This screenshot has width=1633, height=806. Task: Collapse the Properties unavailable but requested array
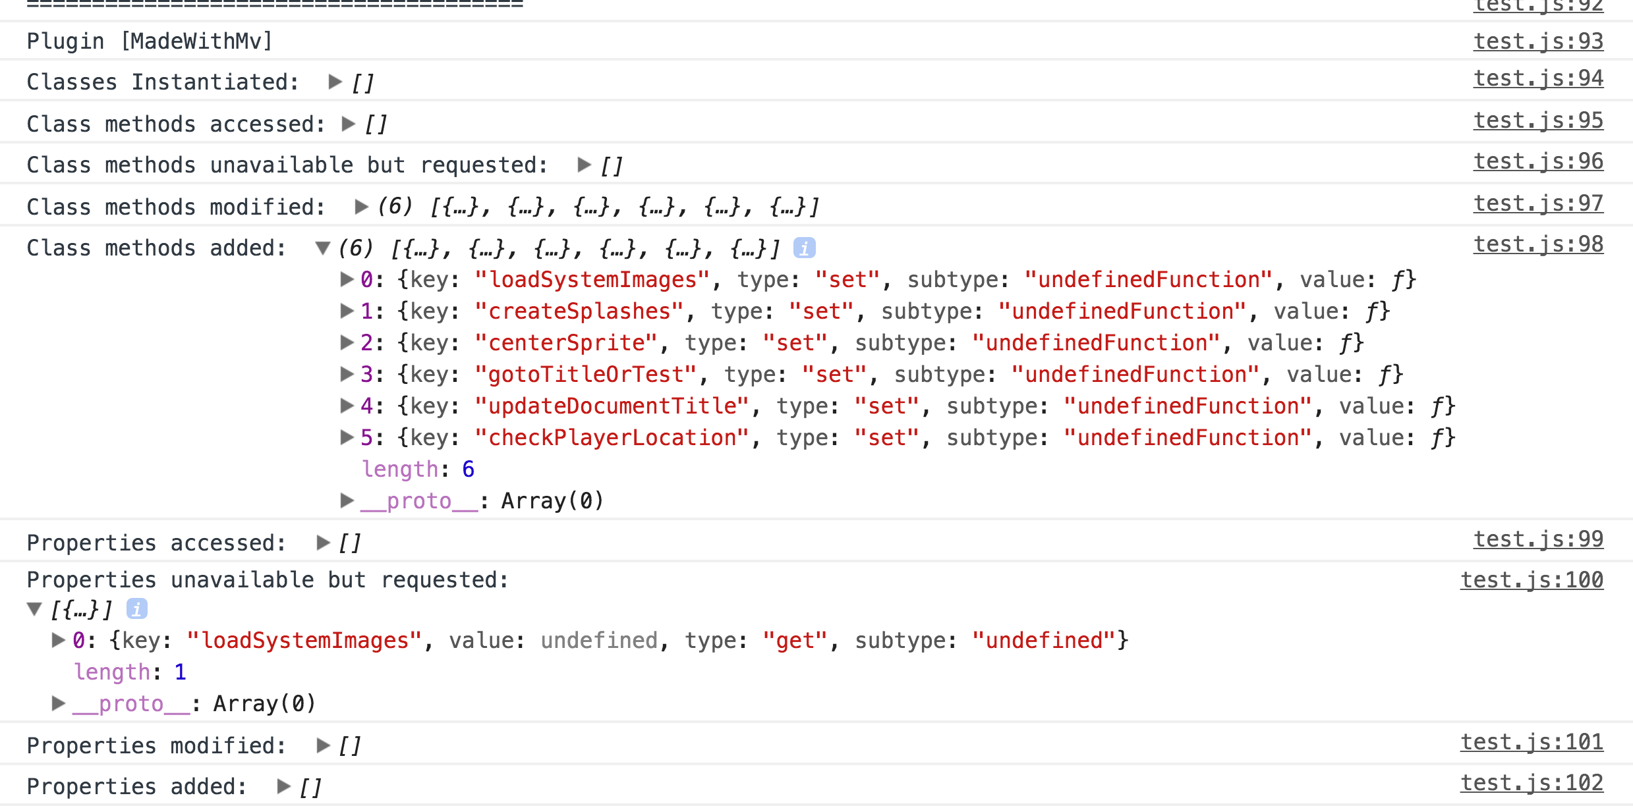point(34,609)
